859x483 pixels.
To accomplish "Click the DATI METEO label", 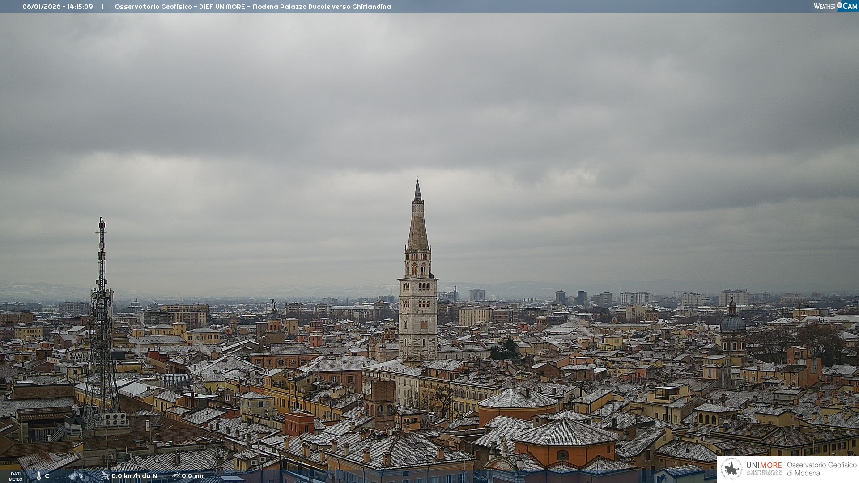I will (x=16, y=476).
